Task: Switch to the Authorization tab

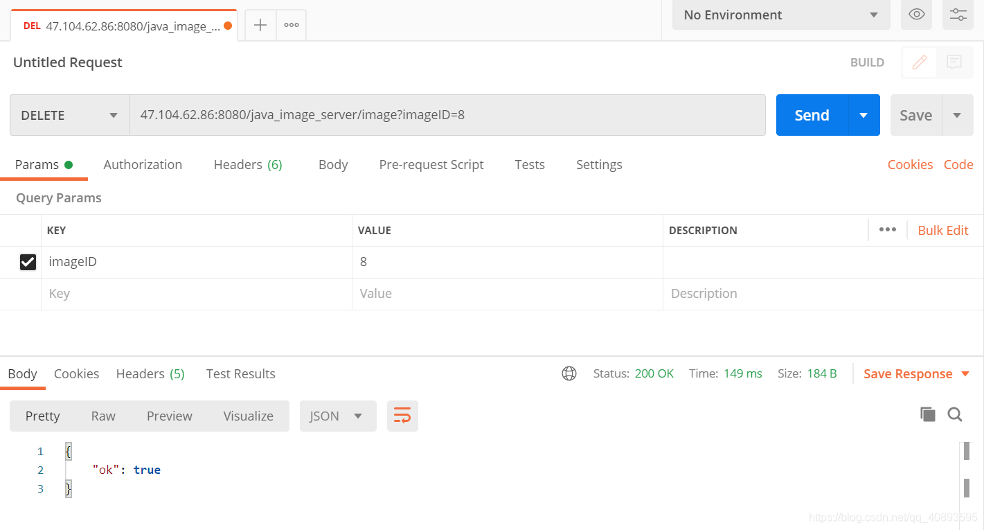Action: tap(143, 164)
